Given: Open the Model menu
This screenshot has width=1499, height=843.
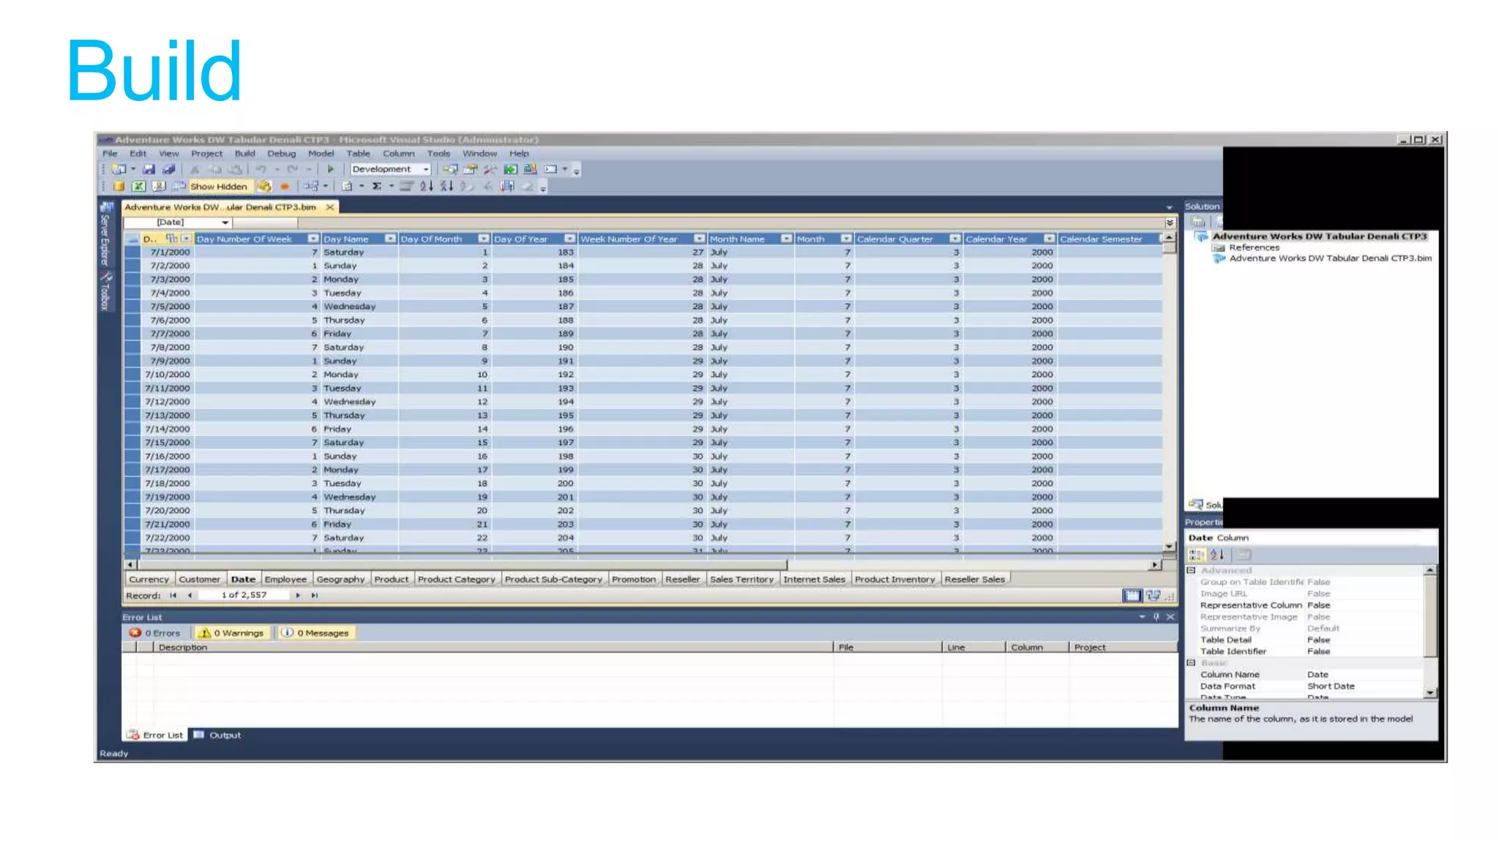Looking at the screenshot, I should [x=320, y=154].
